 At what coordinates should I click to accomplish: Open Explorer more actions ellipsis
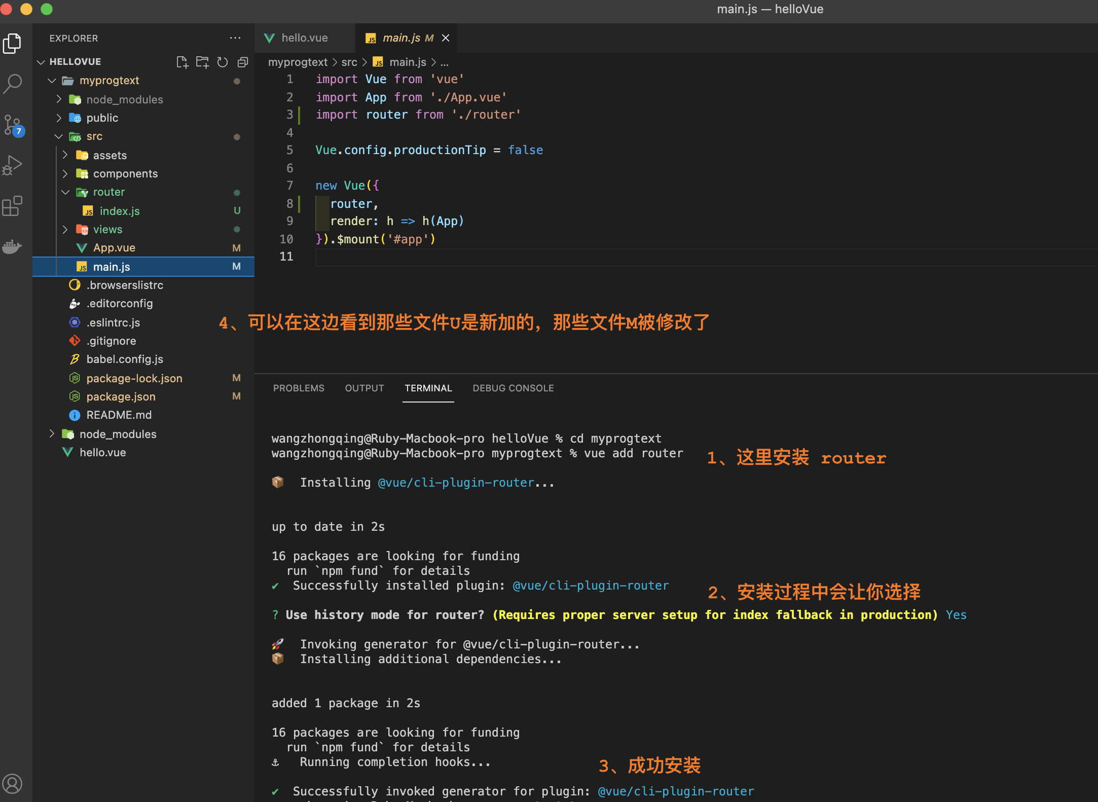[x=235, y=38]
